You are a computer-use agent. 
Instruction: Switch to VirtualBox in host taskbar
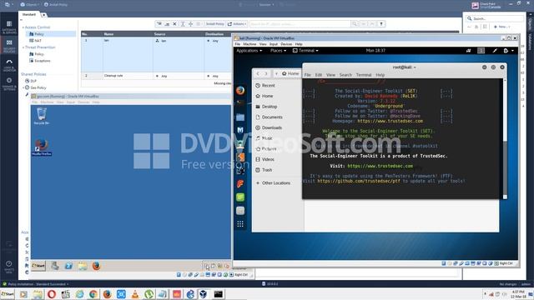(x=204, y=294)
